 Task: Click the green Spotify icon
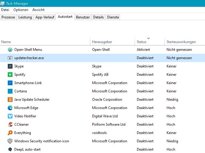tap(10, 75)
